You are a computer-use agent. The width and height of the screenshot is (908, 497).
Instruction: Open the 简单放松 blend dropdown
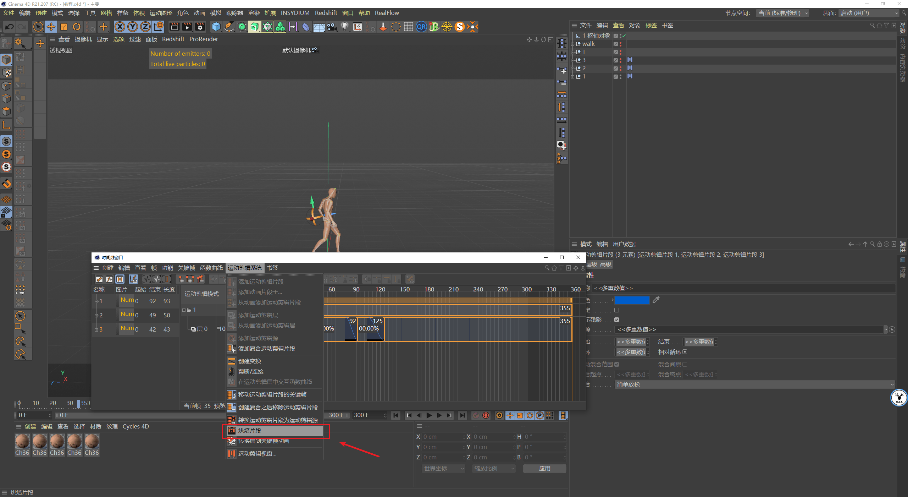coord(754,384)
